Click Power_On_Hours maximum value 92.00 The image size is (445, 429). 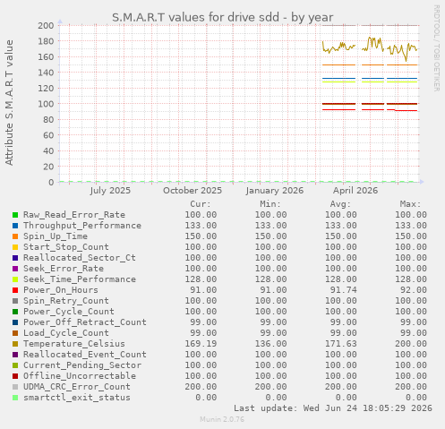coord(414,290)
